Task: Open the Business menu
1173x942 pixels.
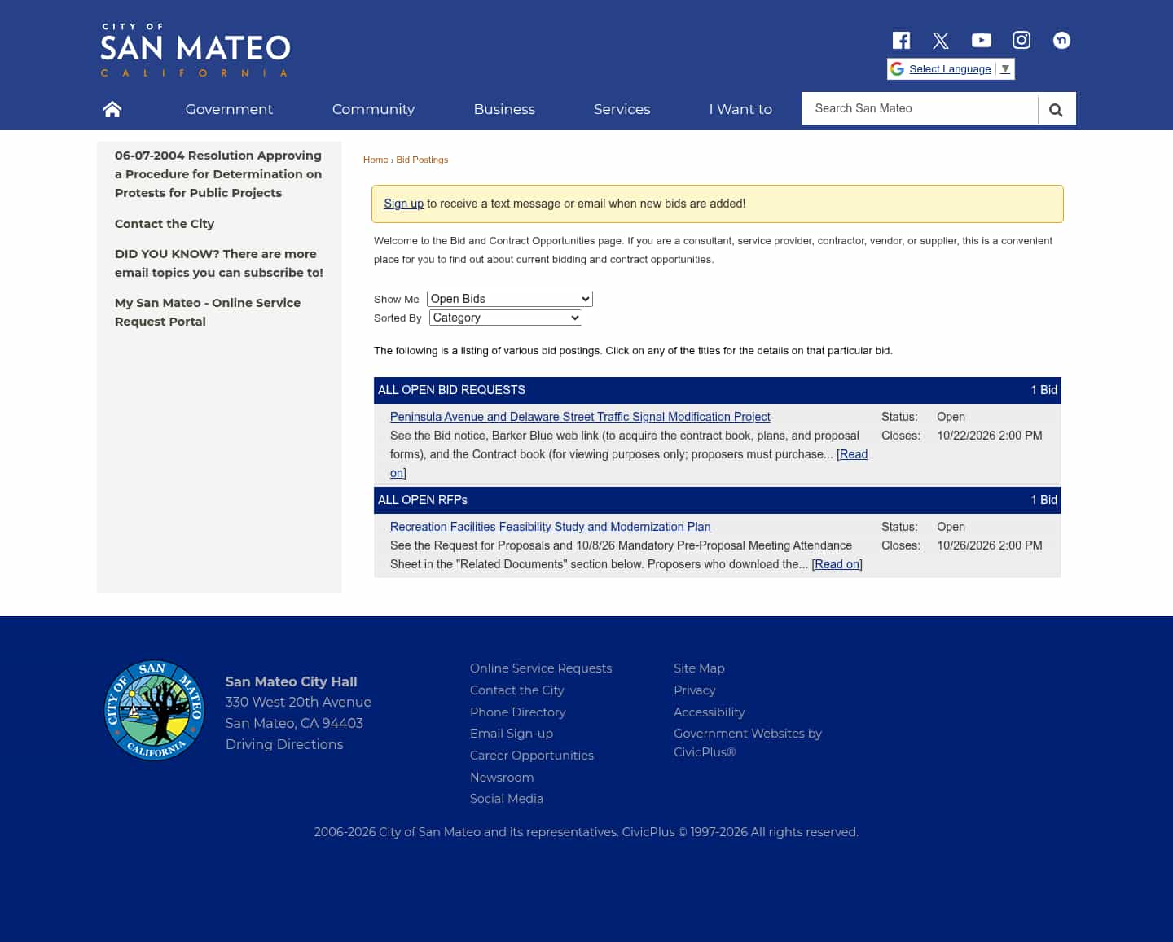Action: pos(504,109)
